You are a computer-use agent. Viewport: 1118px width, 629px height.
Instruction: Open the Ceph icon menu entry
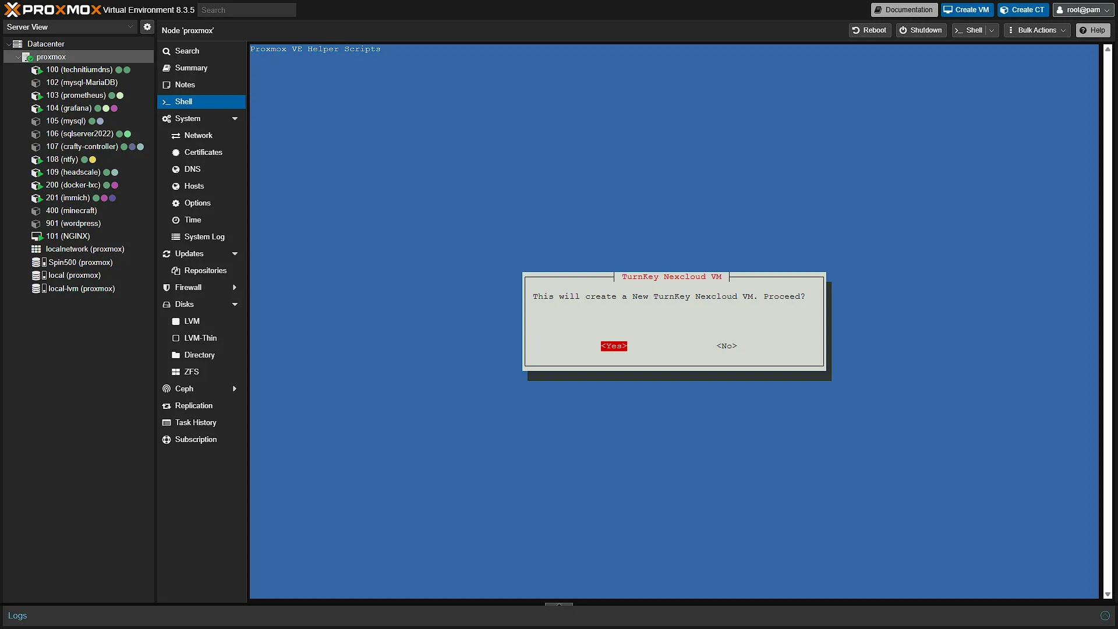[x=167, y=389]
